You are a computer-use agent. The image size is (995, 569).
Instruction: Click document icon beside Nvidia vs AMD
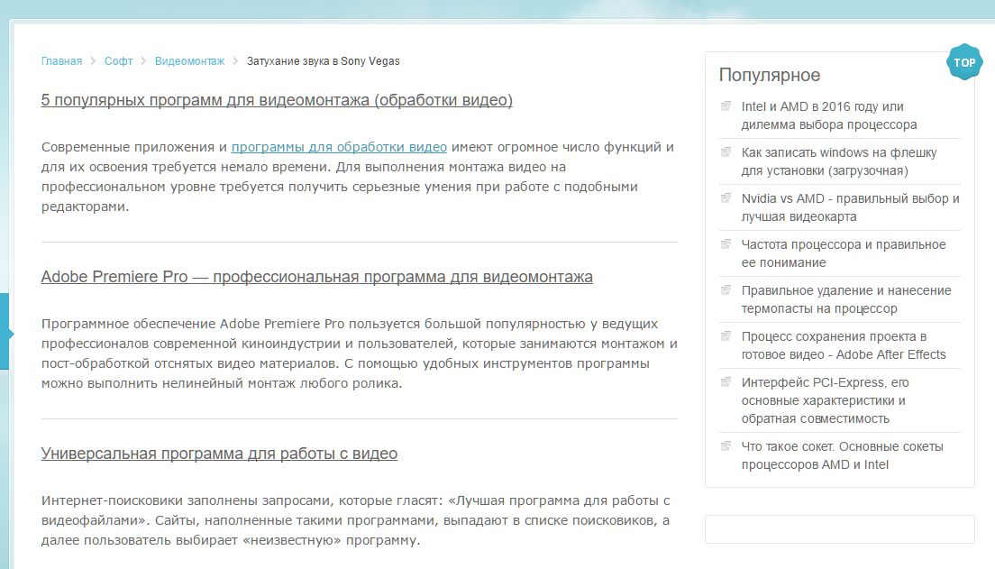(726, 198)
